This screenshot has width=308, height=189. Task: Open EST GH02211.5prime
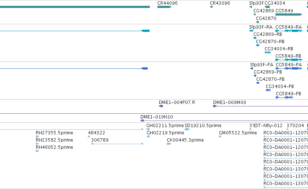pos(165,126)
